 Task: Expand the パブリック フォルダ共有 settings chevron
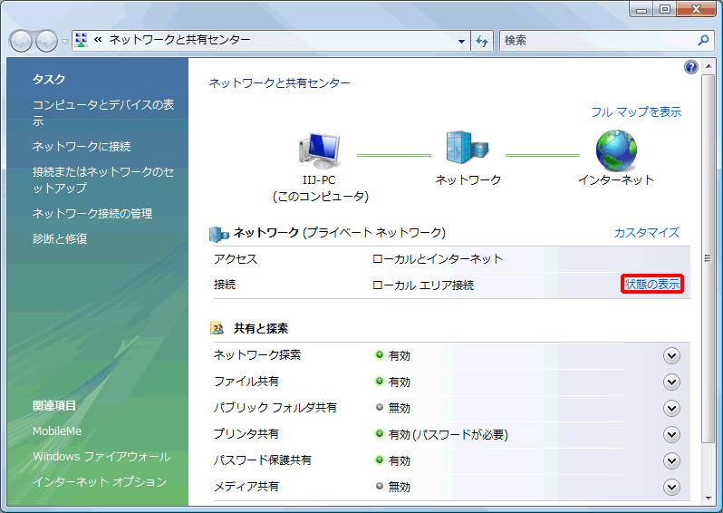pos(672,408)
